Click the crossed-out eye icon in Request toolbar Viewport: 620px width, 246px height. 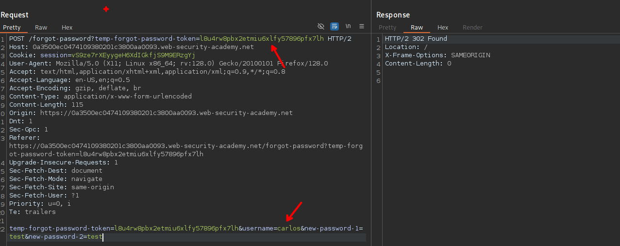321,26
